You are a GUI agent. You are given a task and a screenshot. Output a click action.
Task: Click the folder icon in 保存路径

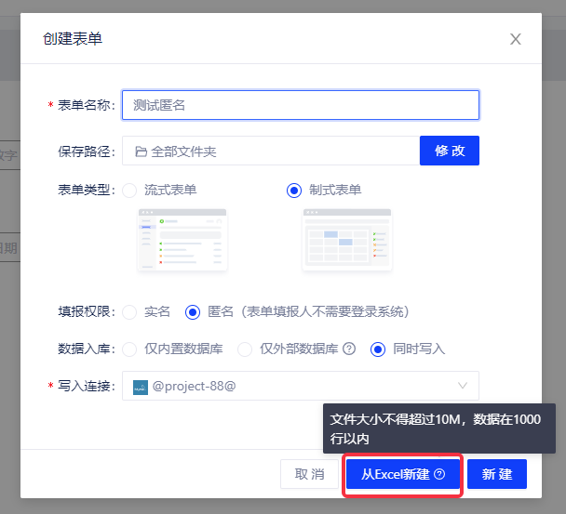click(x=141, y=152)
